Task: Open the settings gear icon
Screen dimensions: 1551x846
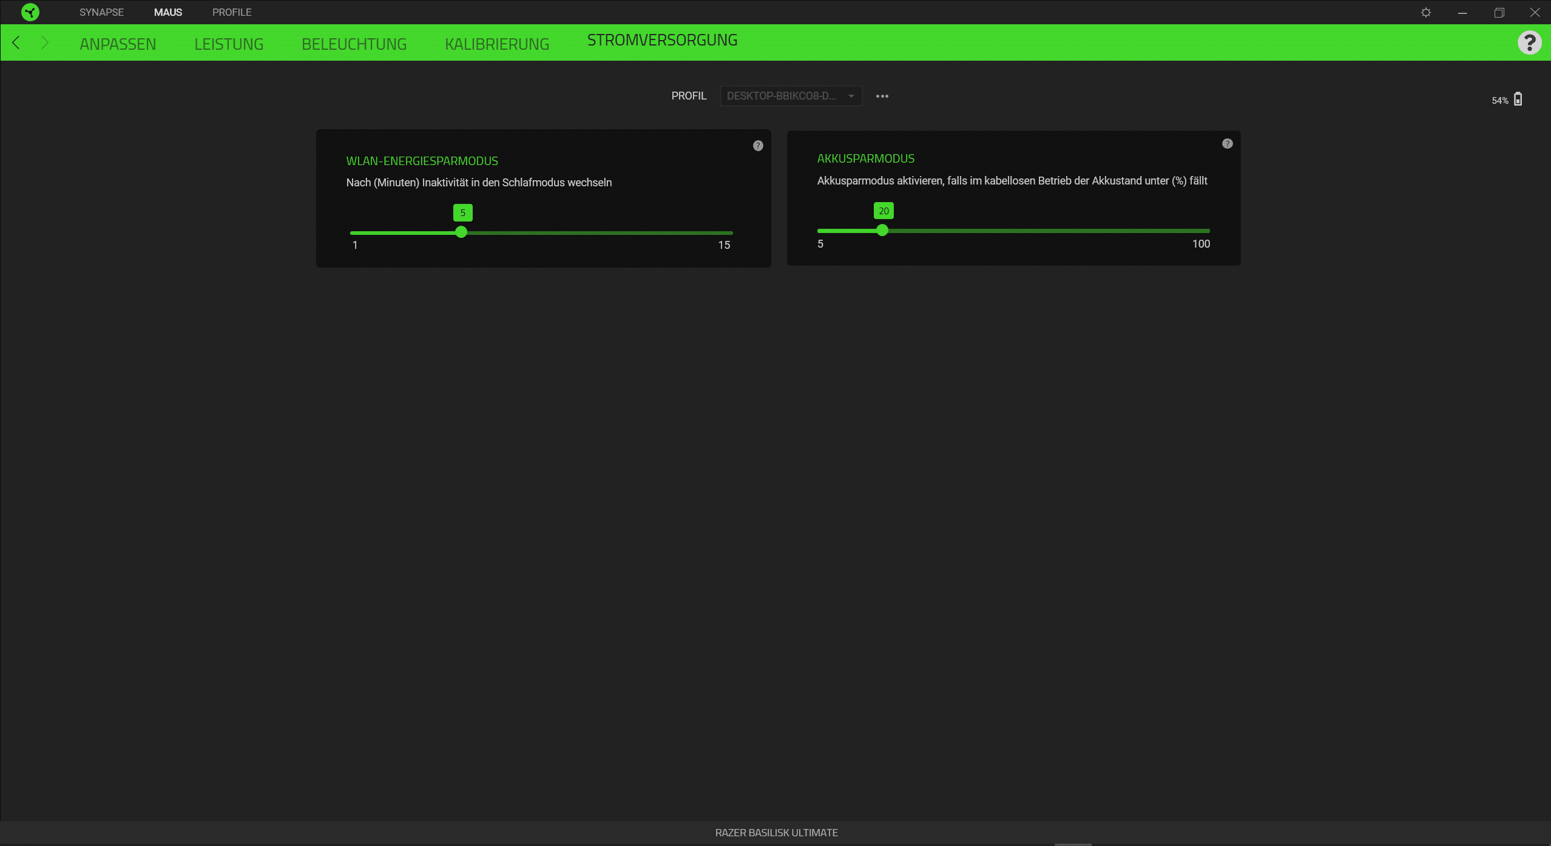Action: click(x=1426, y=12)
